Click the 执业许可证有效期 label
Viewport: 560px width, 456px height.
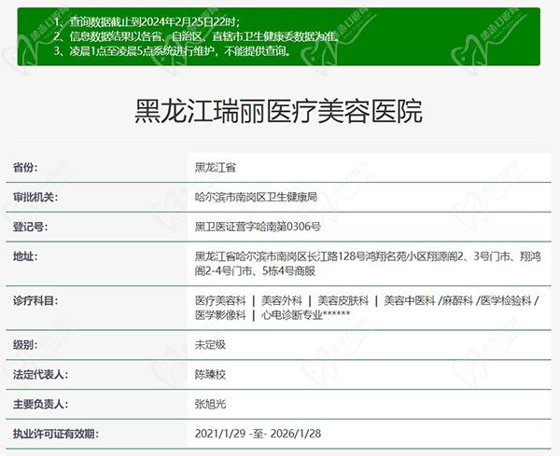point(55,434)
